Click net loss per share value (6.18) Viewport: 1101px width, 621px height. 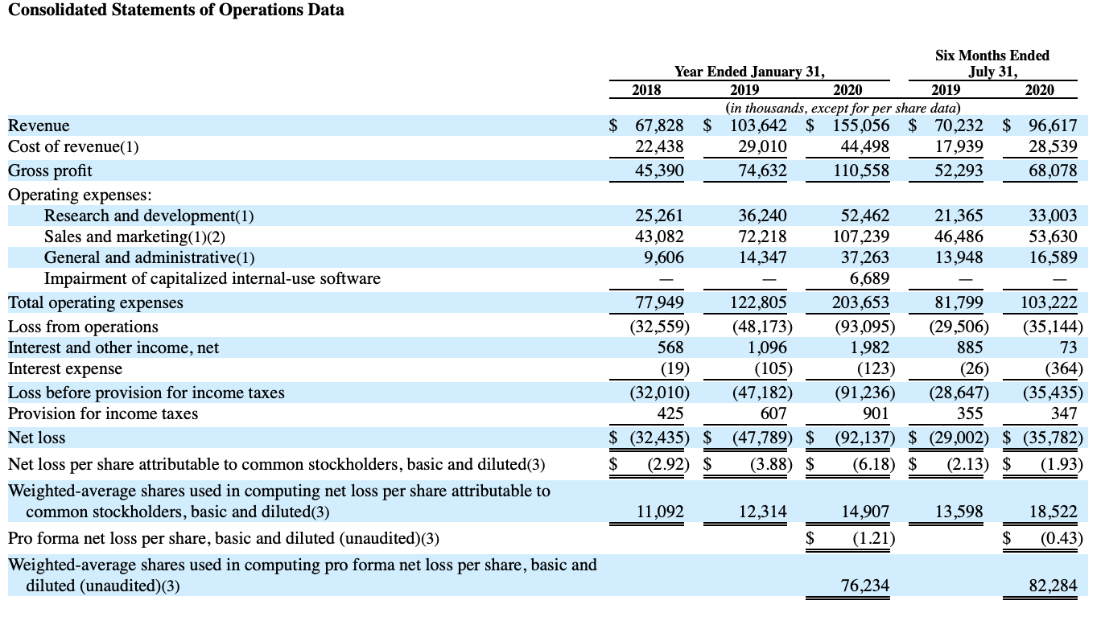coord(874,464)
